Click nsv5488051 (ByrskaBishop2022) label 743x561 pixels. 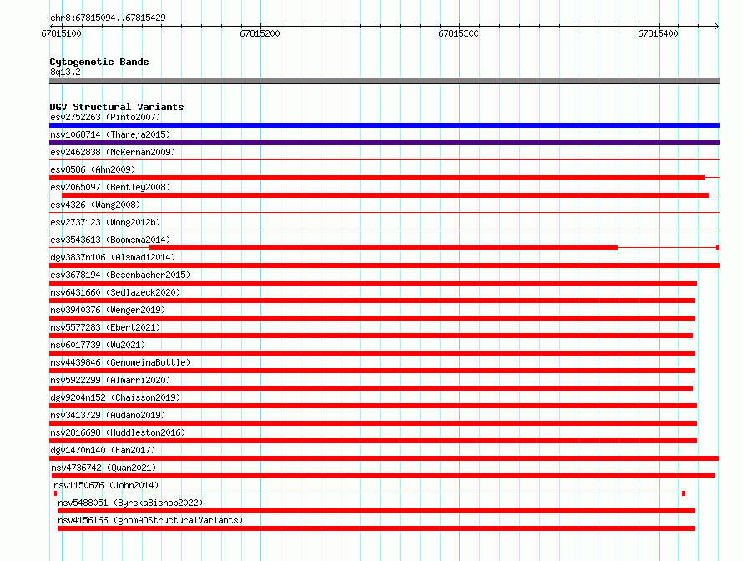(130, 503)
